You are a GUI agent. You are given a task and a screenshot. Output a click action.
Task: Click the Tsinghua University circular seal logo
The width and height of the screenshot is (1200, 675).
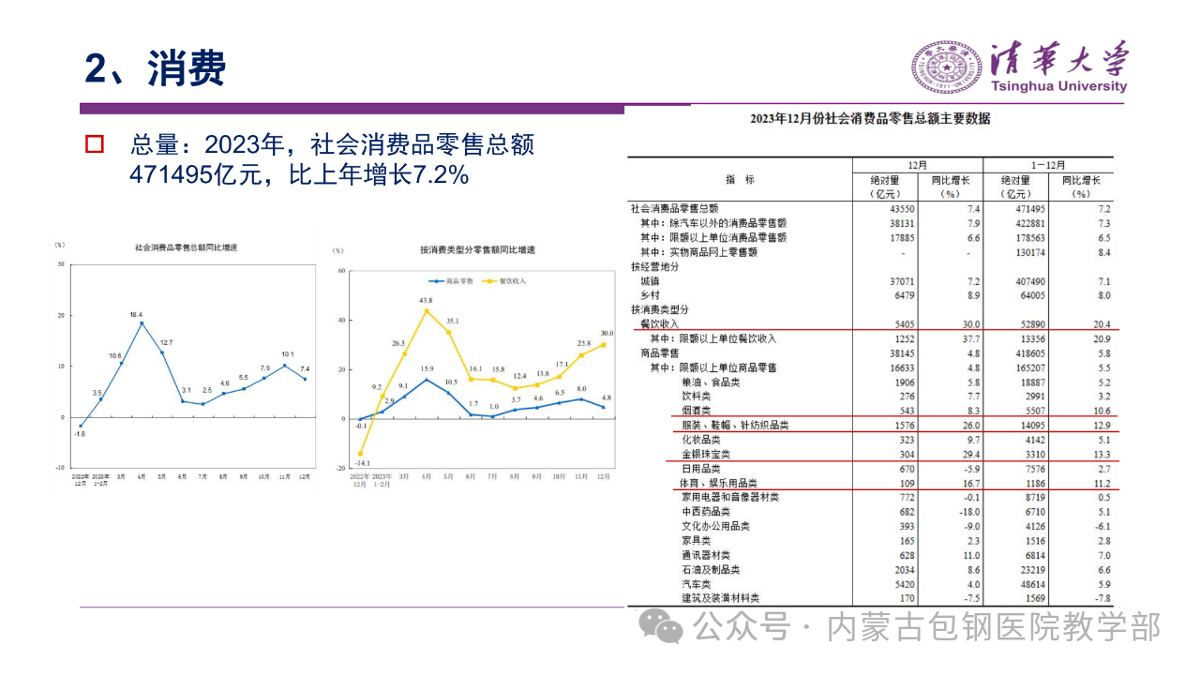click(945, 67)
